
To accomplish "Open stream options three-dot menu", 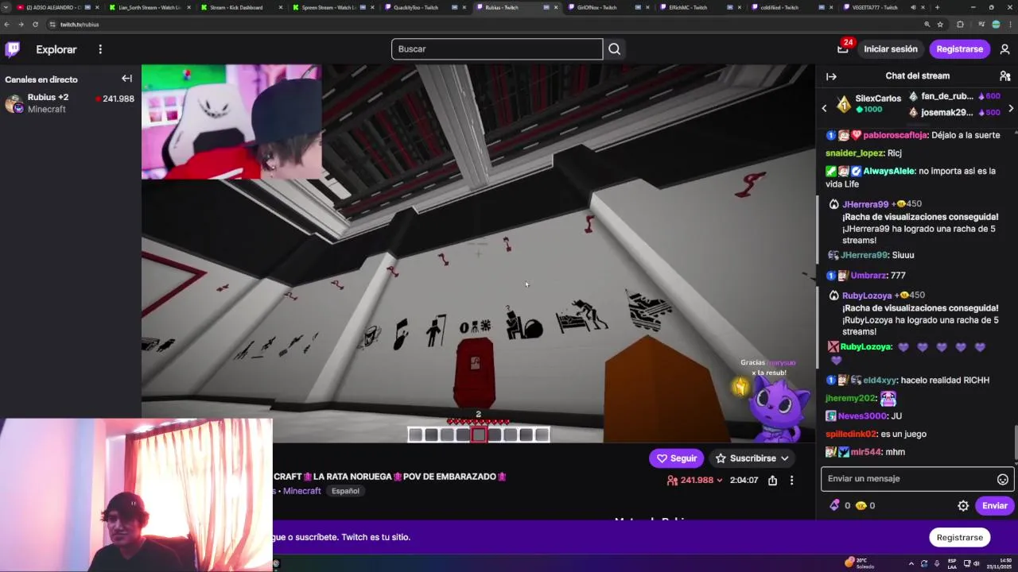I will [x=791, y=480].
